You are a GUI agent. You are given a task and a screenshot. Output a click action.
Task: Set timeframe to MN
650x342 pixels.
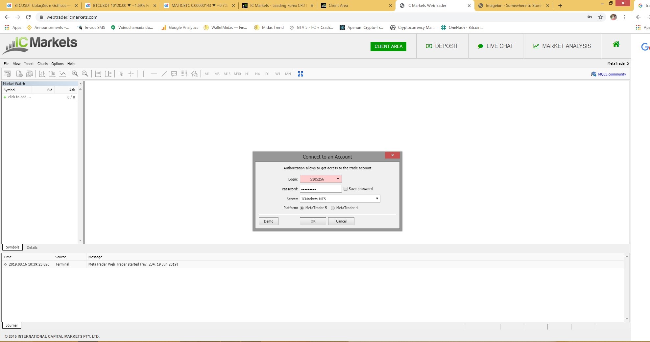pyautogui.click(x=288, y=74)
